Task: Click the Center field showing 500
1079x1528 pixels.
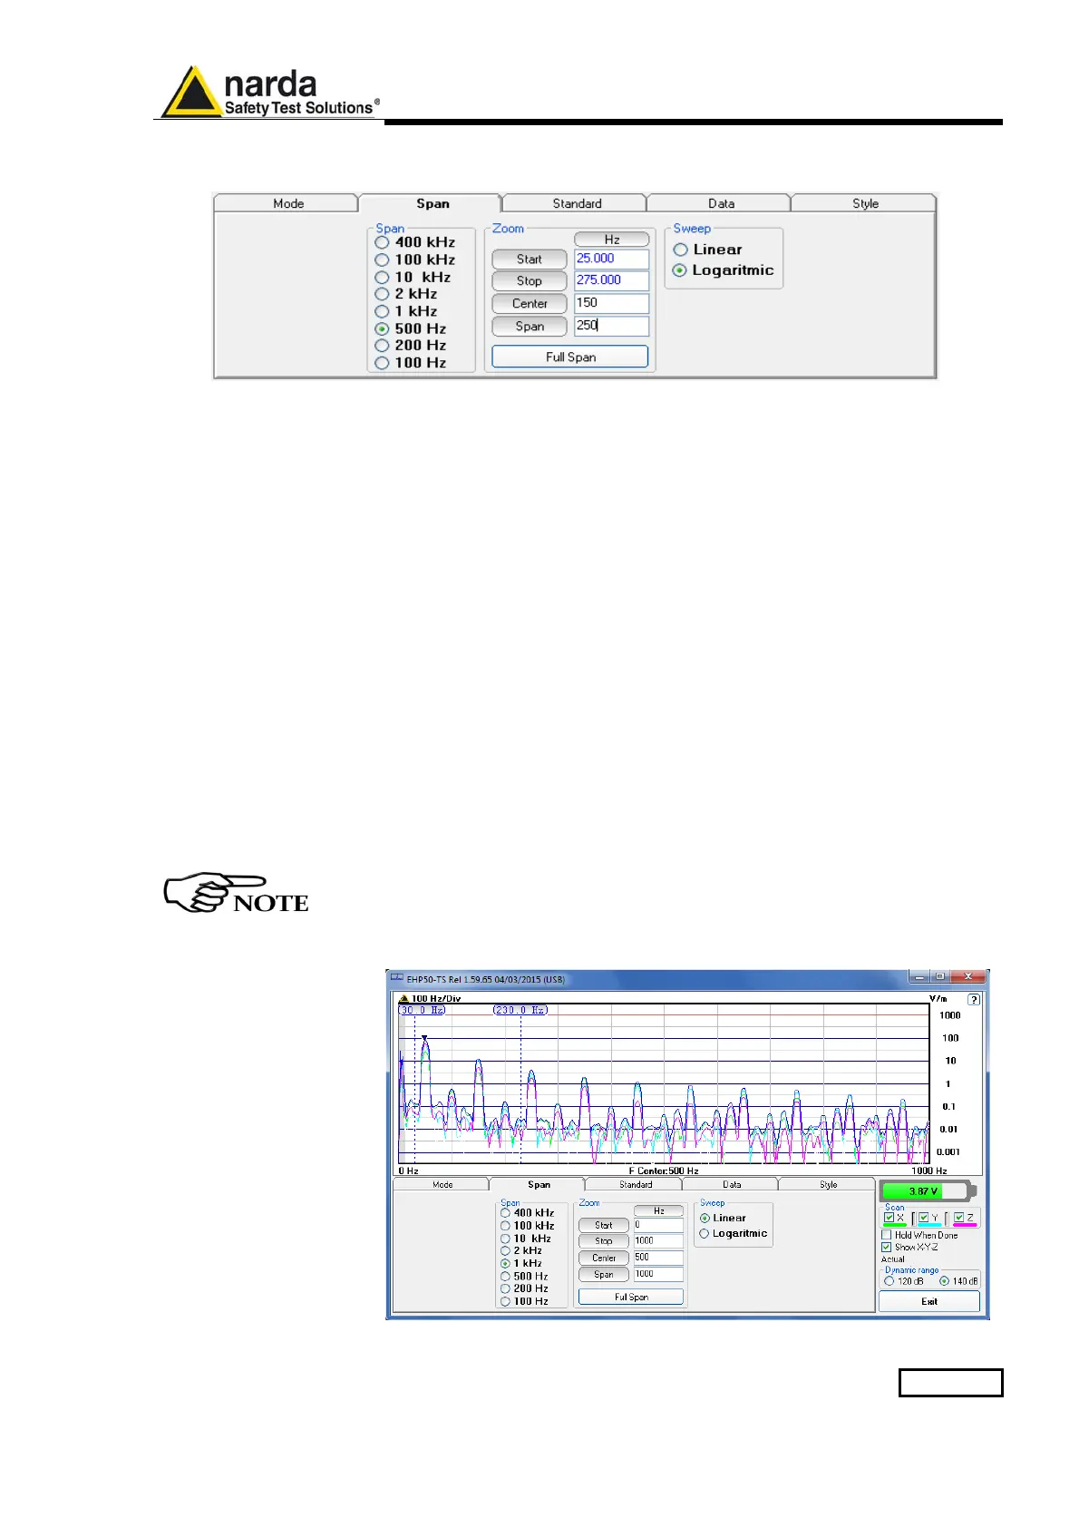Action: 658,1258
